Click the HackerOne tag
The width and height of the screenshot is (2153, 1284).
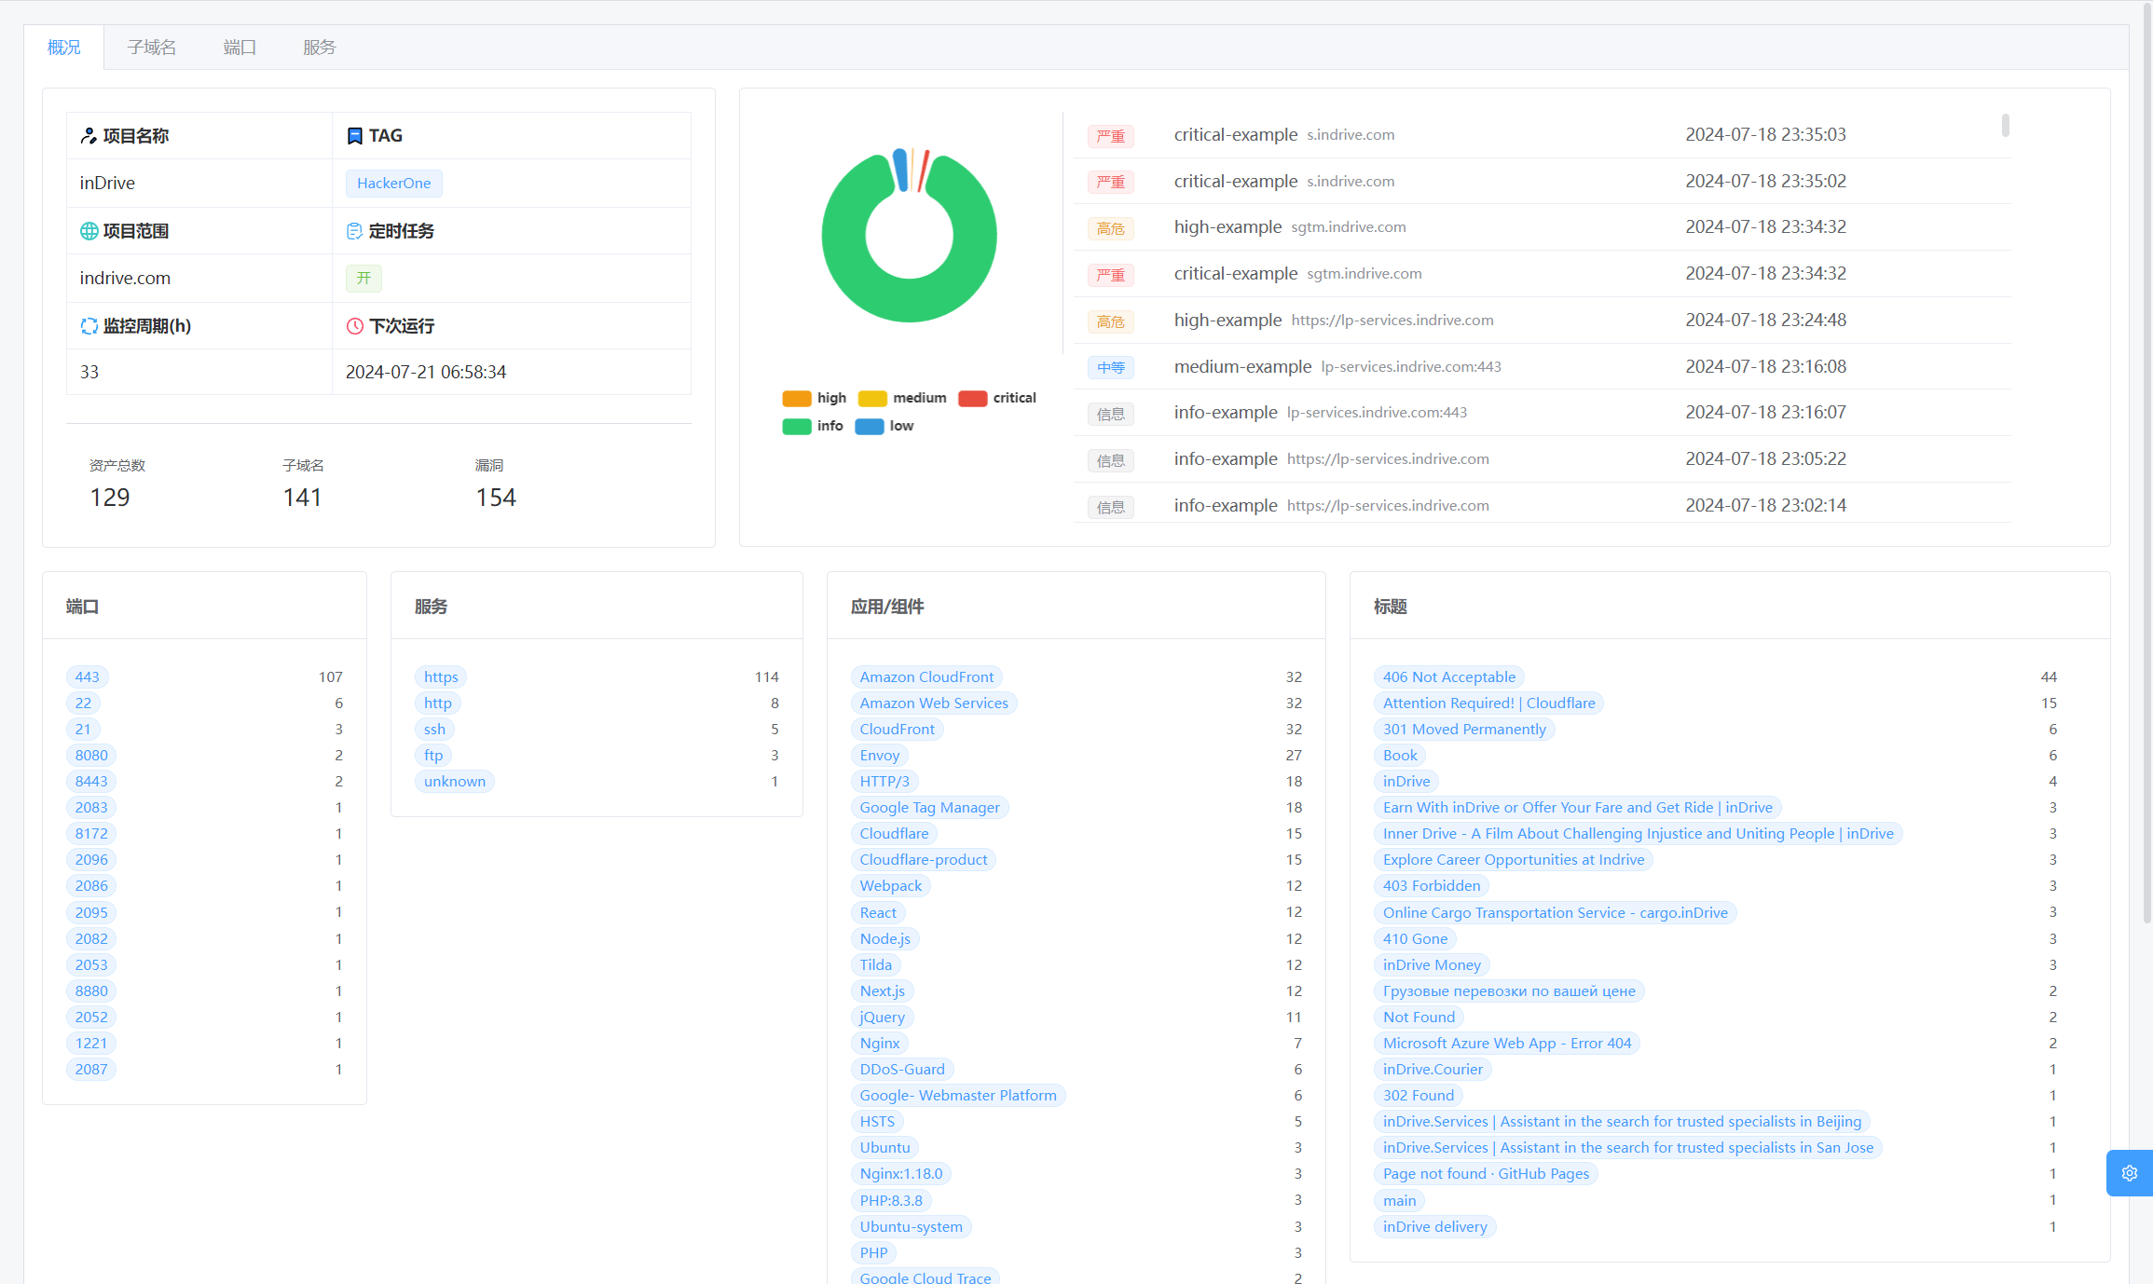pos(393,184)
